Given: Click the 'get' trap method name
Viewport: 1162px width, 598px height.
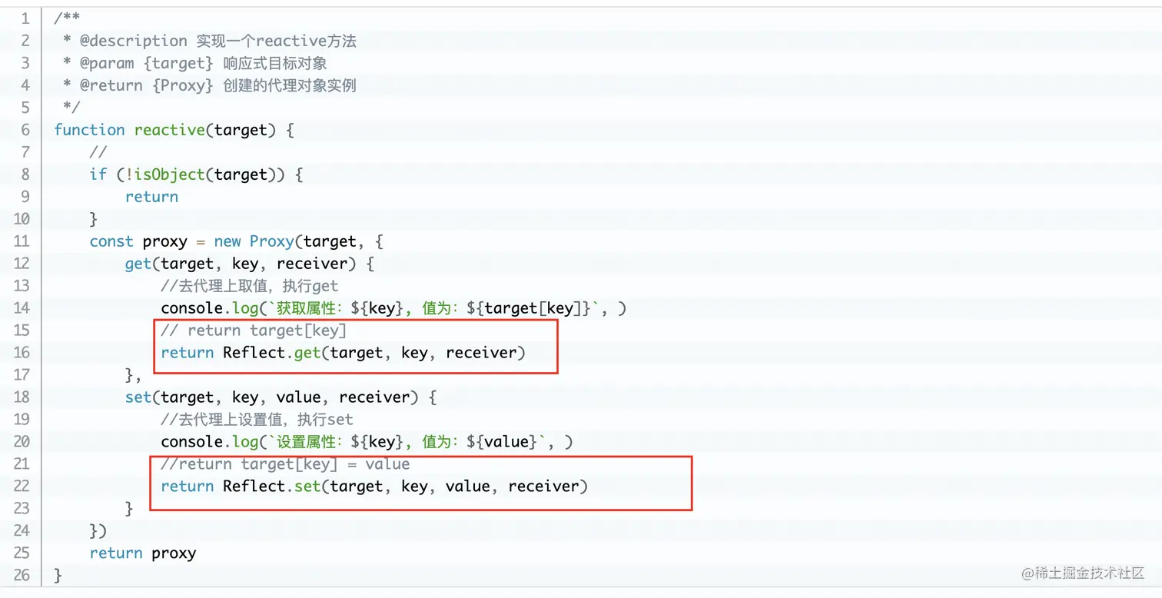Looking at the screenshot, I should click(138, 264).
